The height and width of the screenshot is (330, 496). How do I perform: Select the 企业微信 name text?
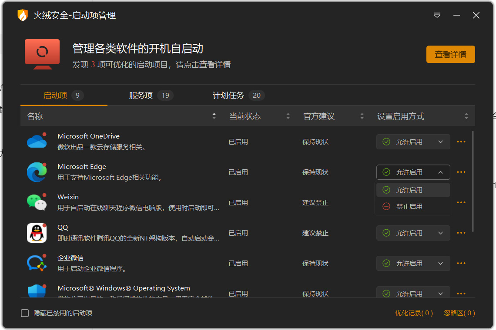coord(70,257)
